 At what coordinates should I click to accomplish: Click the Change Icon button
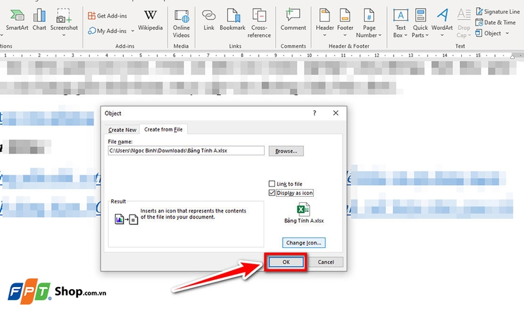[303, 243]
